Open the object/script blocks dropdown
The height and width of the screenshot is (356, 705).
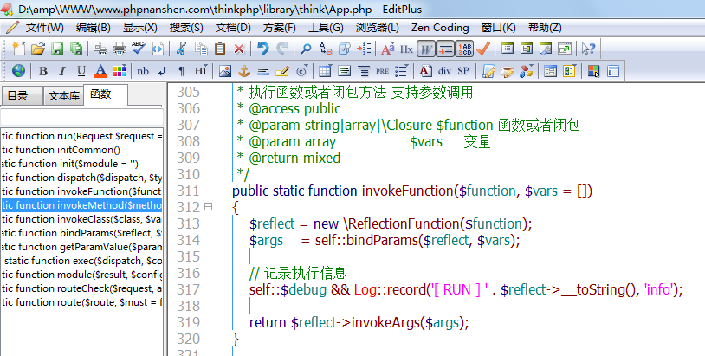(x=526, y=71)
